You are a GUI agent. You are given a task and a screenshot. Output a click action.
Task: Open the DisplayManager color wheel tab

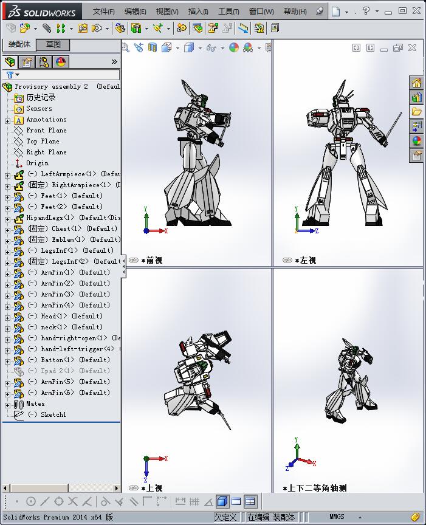pos(61,62)
